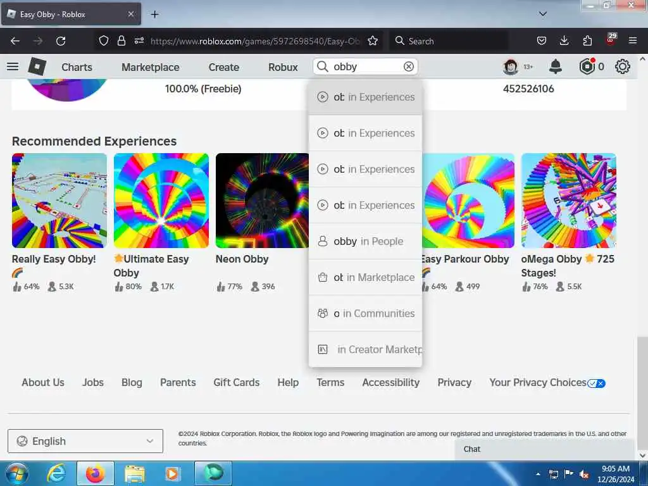Open File Explorer from the taskbar
This screenshot has height=486, width=648.
point(134,473)
